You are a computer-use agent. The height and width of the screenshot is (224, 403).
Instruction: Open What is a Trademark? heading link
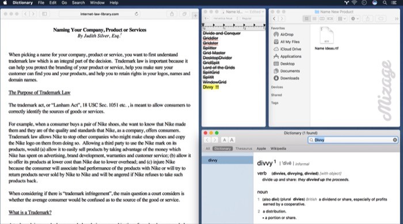(30, 213)
